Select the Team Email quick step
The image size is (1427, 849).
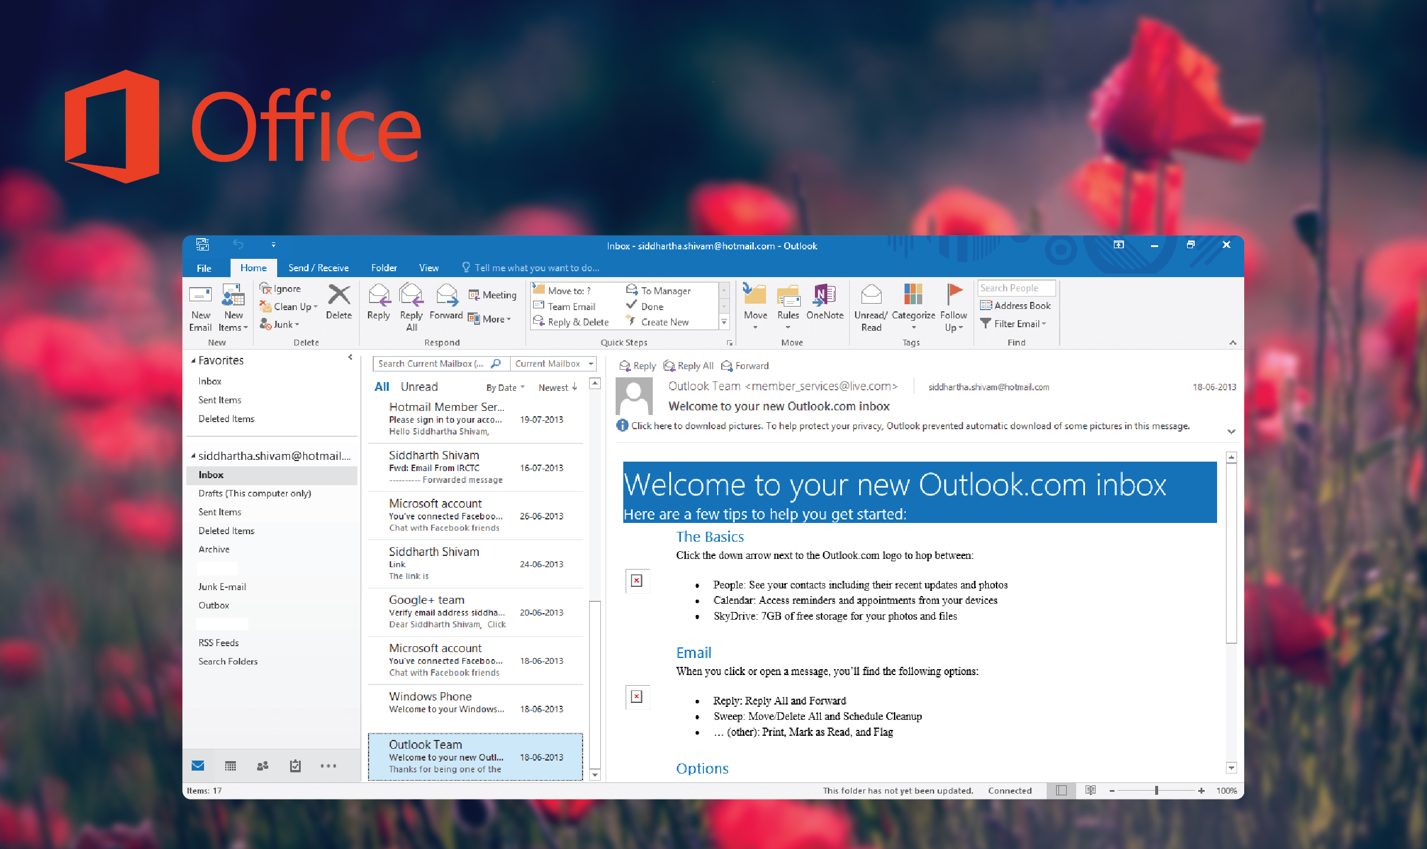click(x=564, y=306)
